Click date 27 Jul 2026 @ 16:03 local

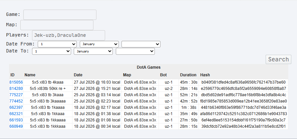(x=97, y=82)
